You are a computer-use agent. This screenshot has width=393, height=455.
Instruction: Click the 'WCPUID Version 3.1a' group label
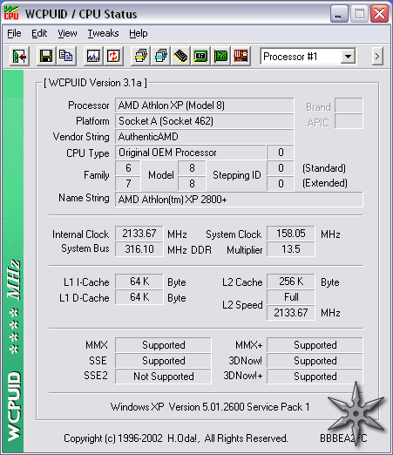pyautogui.click(x=95, y=83)
